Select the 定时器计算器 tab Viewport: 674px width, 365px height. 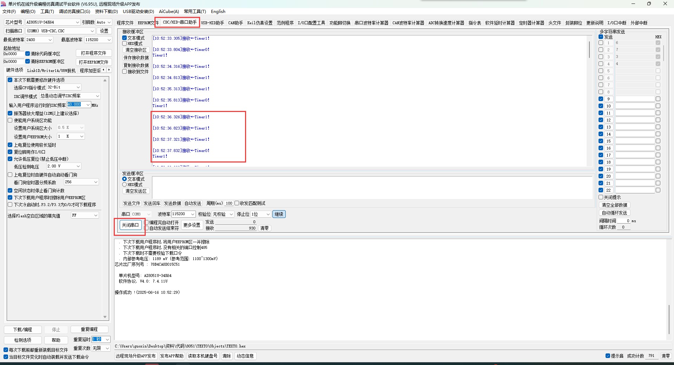click(x=531, y=23)
